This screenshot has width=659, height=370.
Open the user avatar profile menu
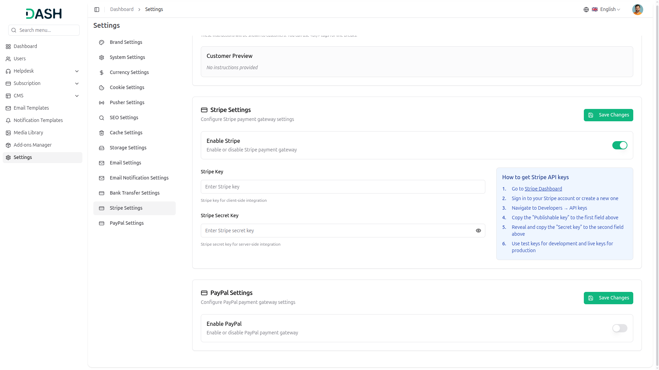click(637, 10)
